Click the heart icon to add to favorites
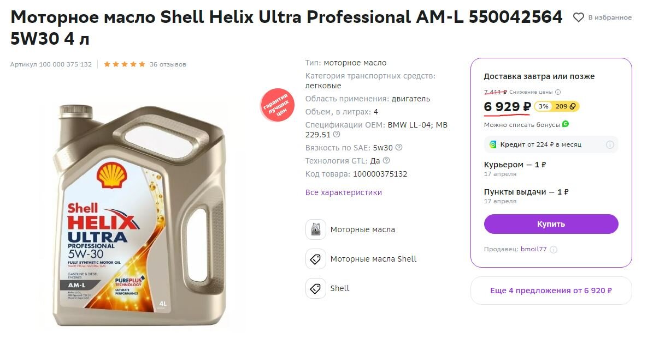This screenshot has width=671, height=363. (x=578, y=17)
